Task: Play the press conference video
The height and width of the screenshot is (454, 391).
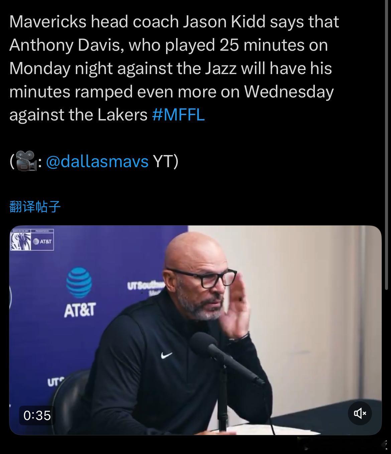Action: coord(195,330)
